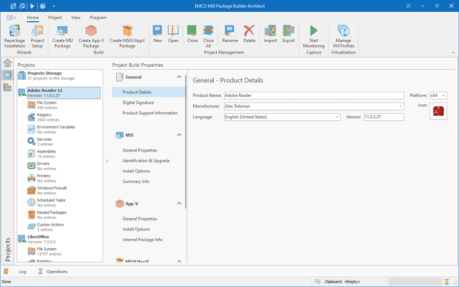The height and width of the screenshot is (287, 459).
Task: Open MSI Summary Info page
Action: pyautogui.click(x=136, y=181)
